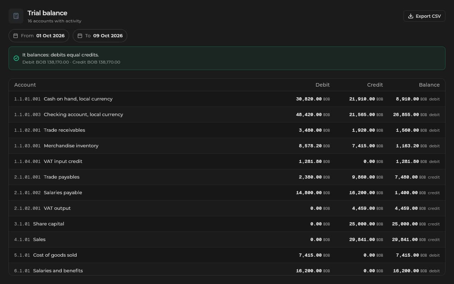This screenshot has height=284, width=454.
Task: Select the Trade receivables account row
Action: pyautogui.click(x=227, y=130)
